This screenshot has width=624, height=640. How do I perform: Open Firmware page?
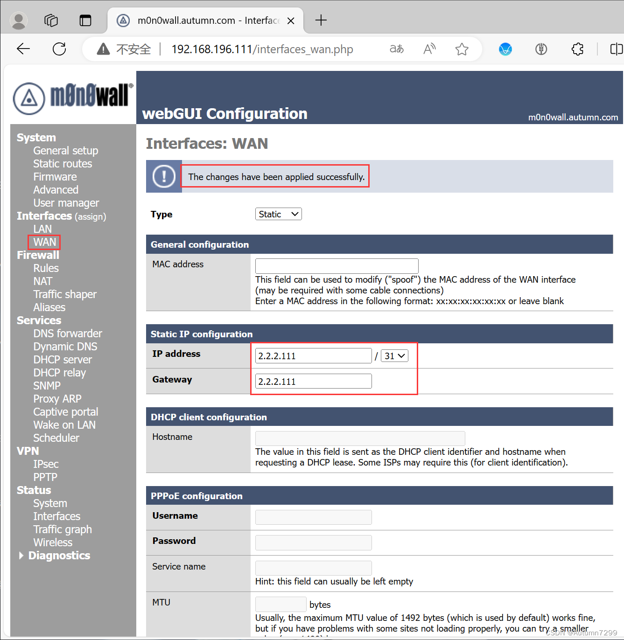coord(55,177)
